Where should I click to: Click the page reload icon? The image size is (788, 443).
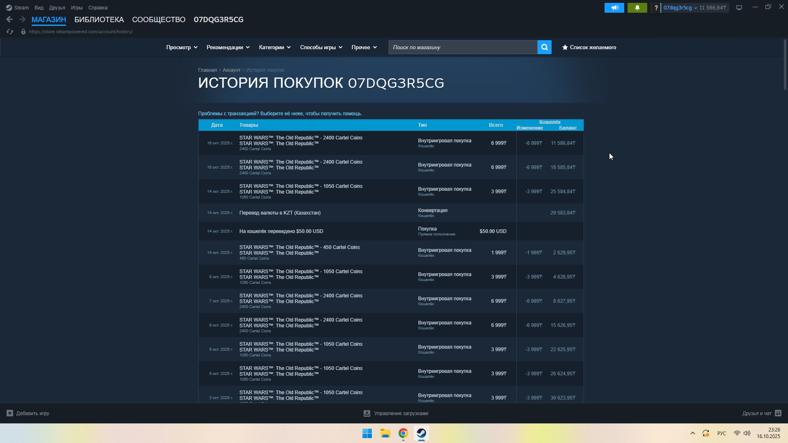pyautogui.click(x=10, y=32)
